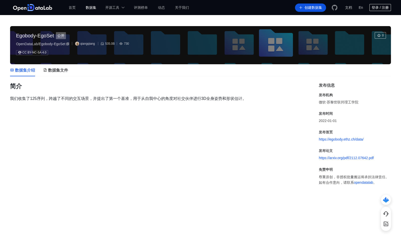Click the 微软·苏黎世联邦理工学院 publisher text
The height and width of the screenshot is (251, 401).
coord(339,102)
